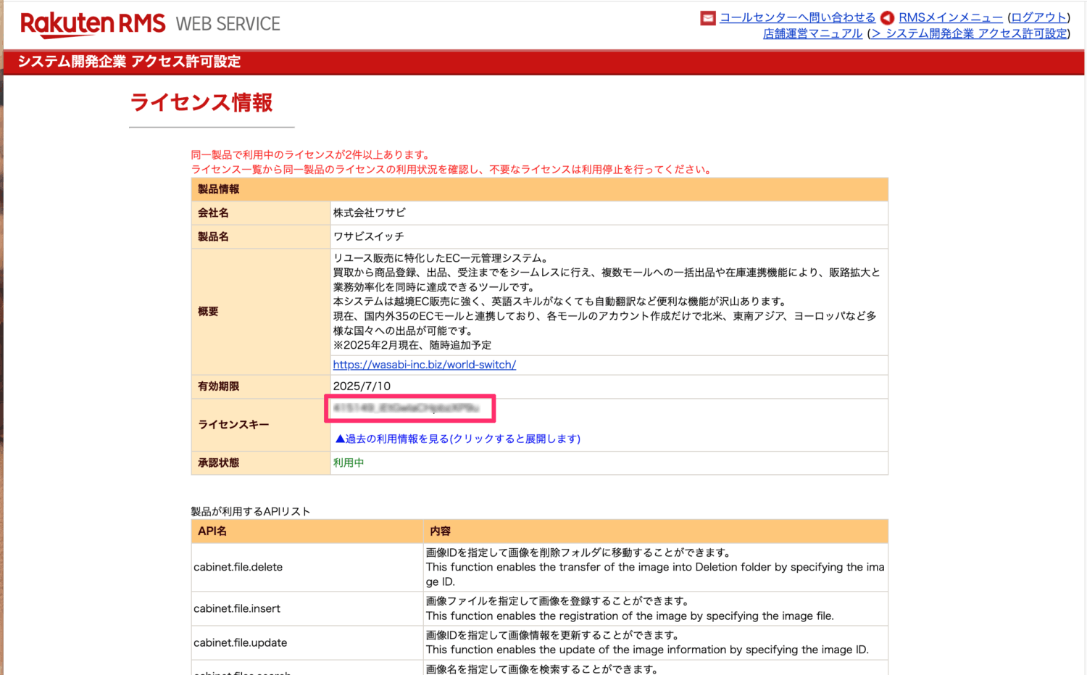Open the RMSメインメニュー link
Screen dimensions: 1087x675
coord(951,17)
